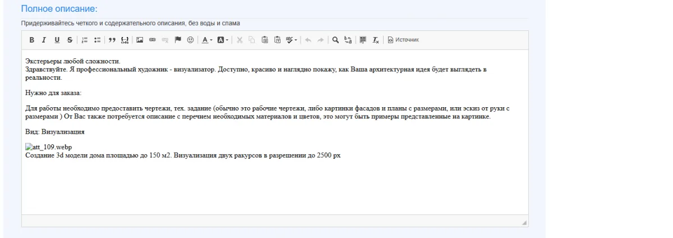Click the Undo arrow
The image size is (673, 238).
tap(307, 40)
